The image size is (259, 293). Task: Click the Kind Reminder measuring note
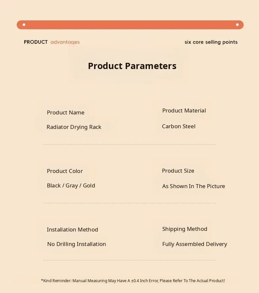tap(133, 281)
